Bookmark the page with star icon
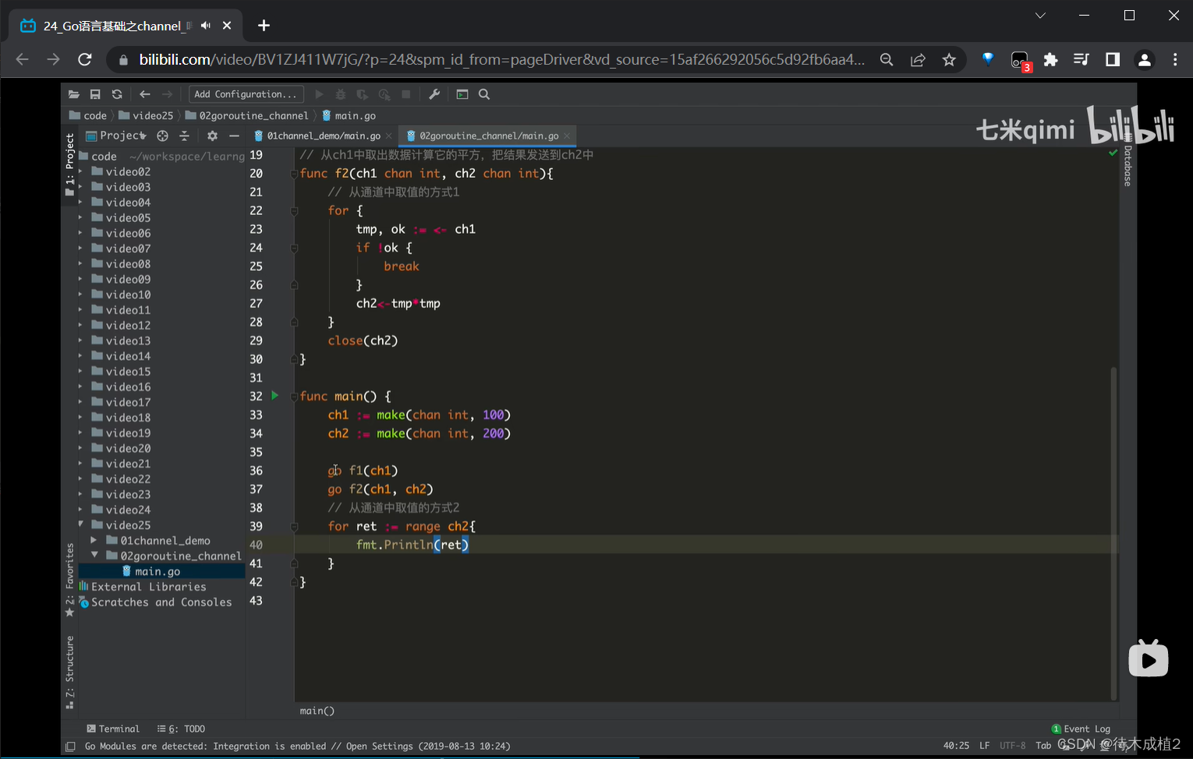Screen dimensions: 1193x759 point(949,59)
